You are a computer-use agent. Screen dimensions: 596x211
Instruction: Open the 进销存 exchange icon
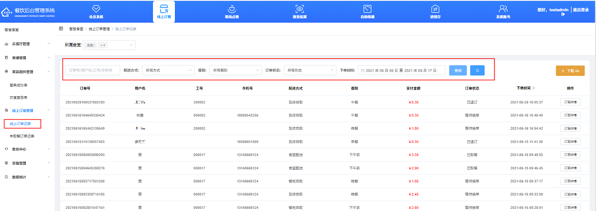435,8
